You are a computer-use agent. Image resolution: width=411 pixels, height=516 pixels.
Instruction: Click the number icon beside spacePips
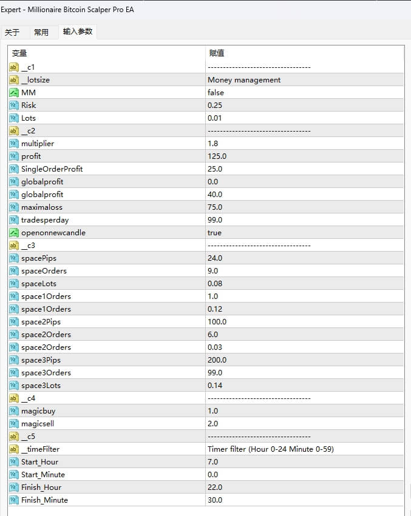point(13,258)
